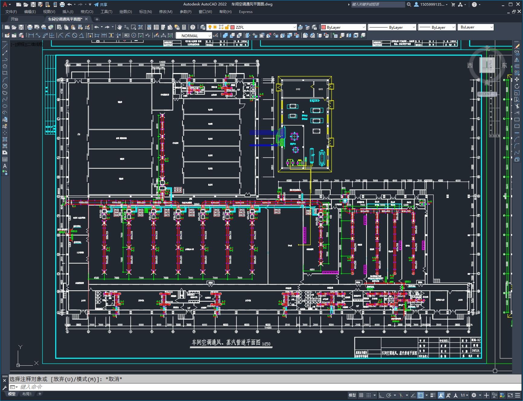Switch to the 开始 tab
This screenshot has width=523, height=401.
point(15,19)
